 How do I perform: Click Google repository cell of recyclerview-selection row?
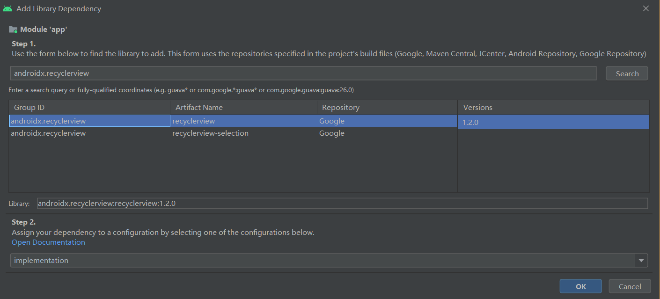387,133
